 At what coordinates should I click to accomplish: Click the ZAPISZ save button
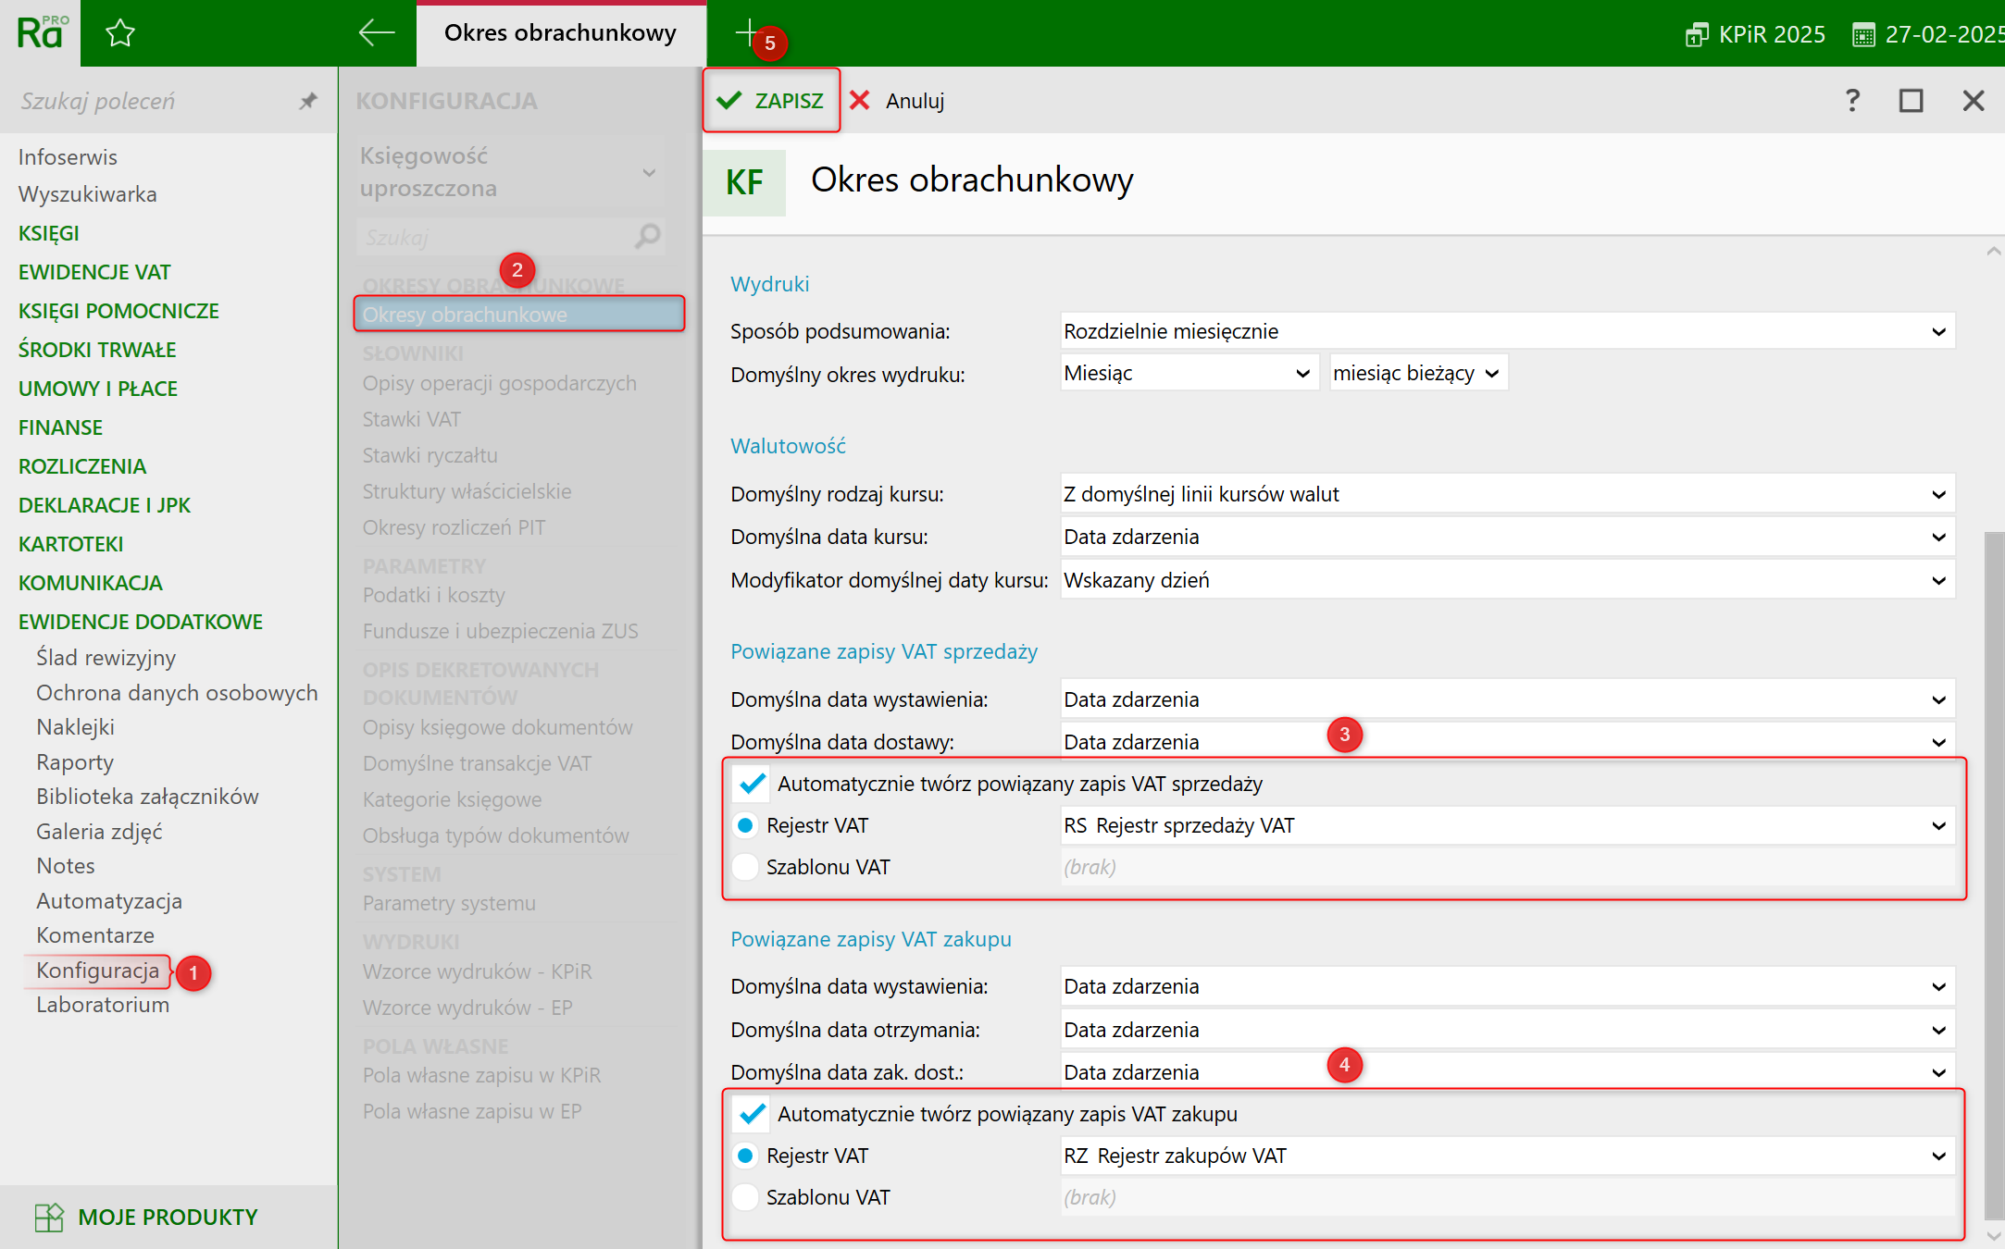coord(771,100)
